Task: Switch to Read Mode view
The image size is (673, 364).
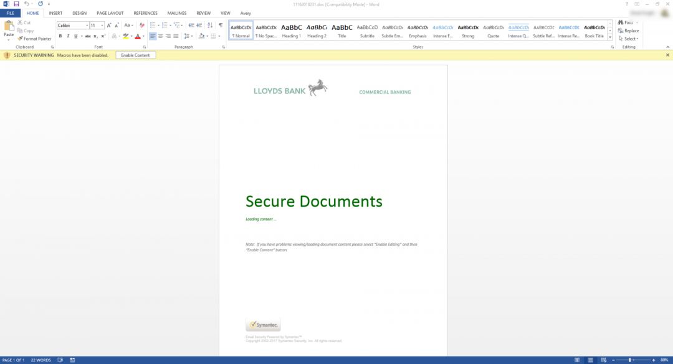Action: [577, 360]
